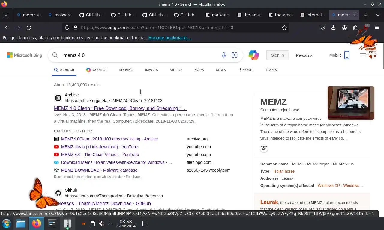Click the Feedback link
384x230 pixels.
point(133,177)
